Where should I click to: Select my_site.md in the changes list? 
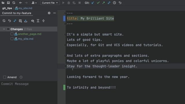point(26,39)
